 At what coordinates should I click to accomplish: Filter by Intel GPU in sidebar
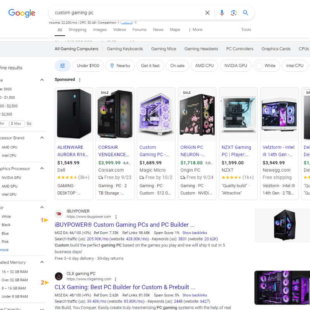pos(9,195)
